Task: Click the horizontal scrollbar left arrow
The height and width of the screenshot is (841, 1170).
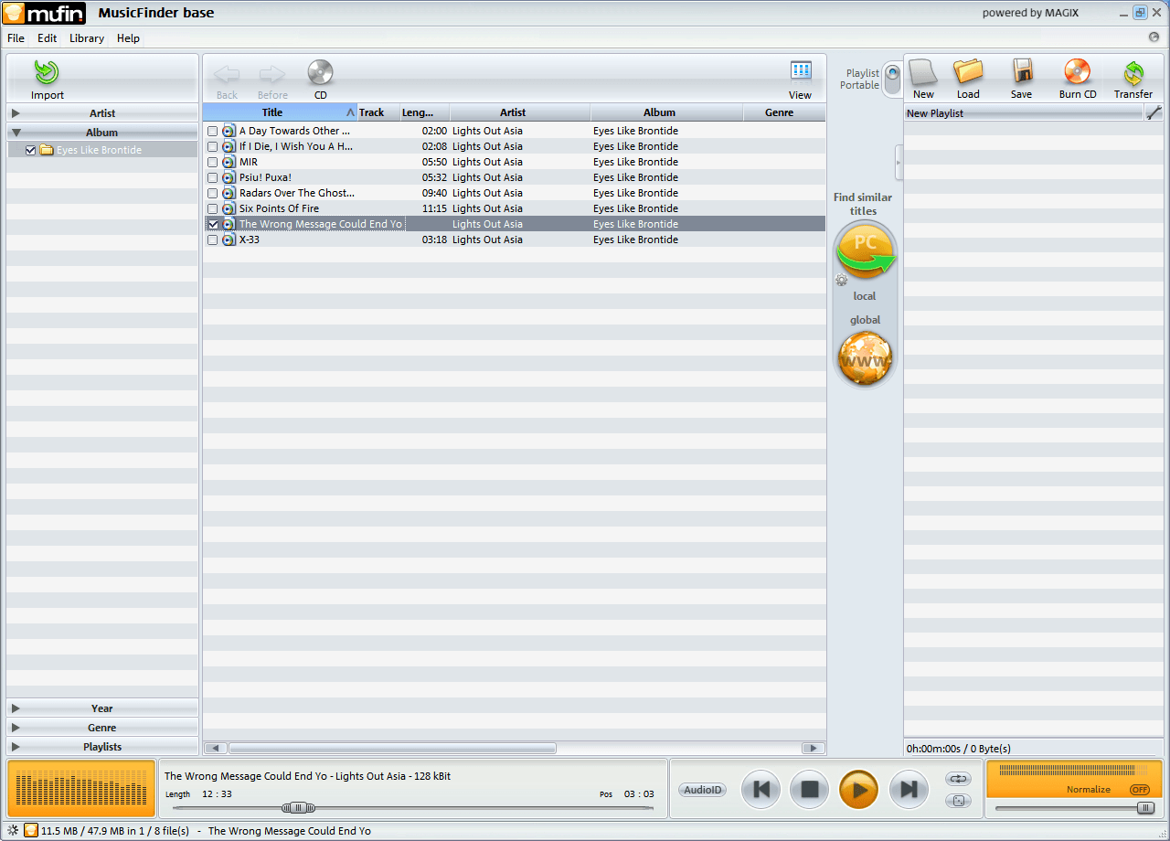Action: coord(216,748)
